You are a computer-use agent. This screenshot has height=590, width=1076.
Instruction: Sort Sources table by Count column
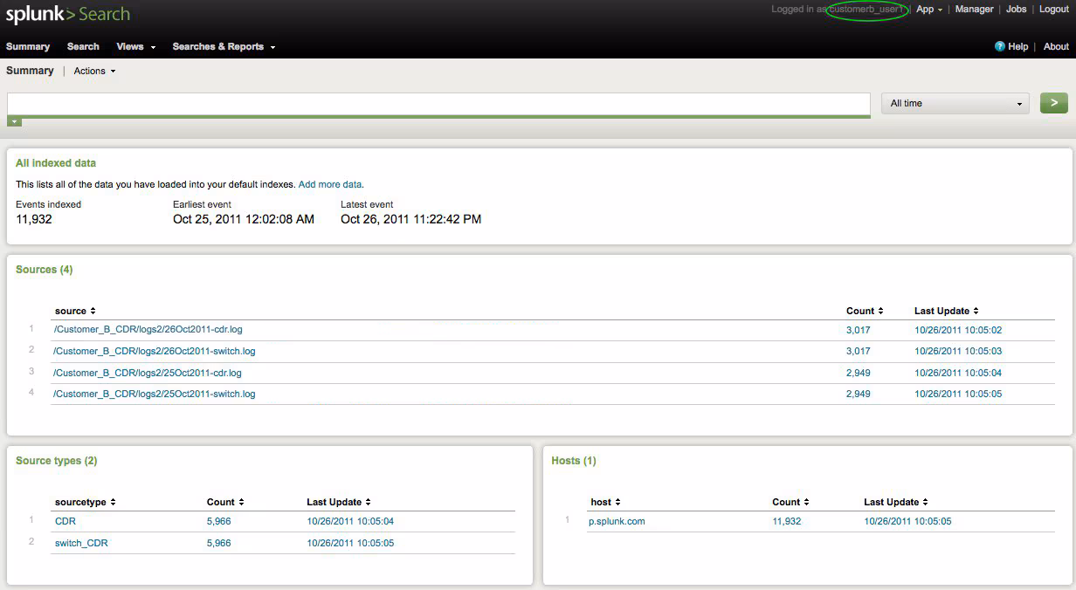click(864, 311)
